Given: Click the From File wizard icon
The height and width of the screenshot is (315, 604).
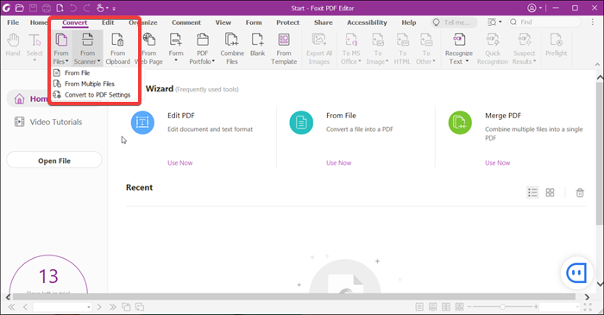Looking at the screenshot, I should 301,123.
